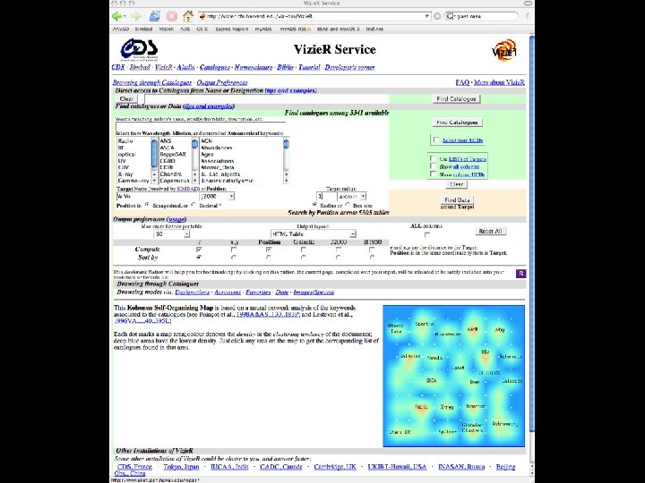Viewport: 645px width, 483px height.
Task: Open the Developer's corner link
Action: point(349,67)
